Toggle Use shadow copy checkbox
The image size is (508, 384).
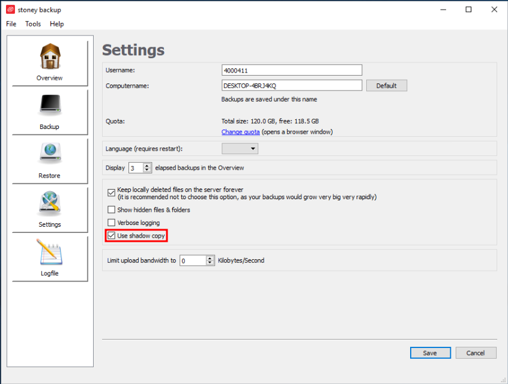coord(111,235)
